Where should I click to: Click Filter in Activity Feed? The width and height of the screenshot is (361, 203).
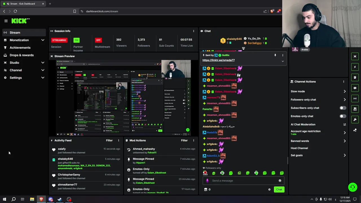click(109, 140)
